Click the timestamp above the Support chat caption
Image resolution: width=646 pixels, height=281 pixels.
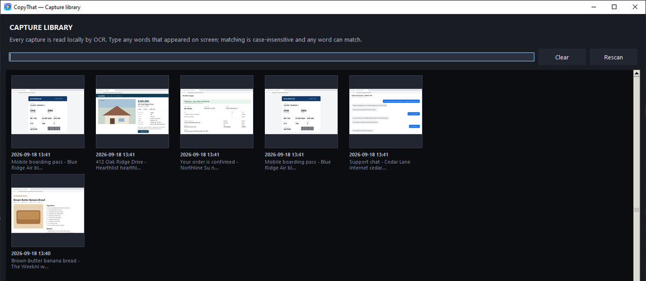tap(369, 154)
